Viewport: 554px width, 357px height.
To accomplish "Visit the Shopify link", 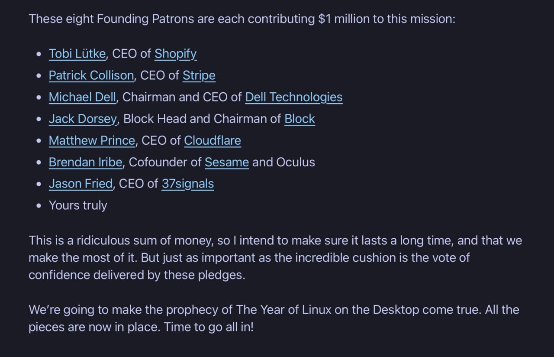I will click(x=175, y=54).
